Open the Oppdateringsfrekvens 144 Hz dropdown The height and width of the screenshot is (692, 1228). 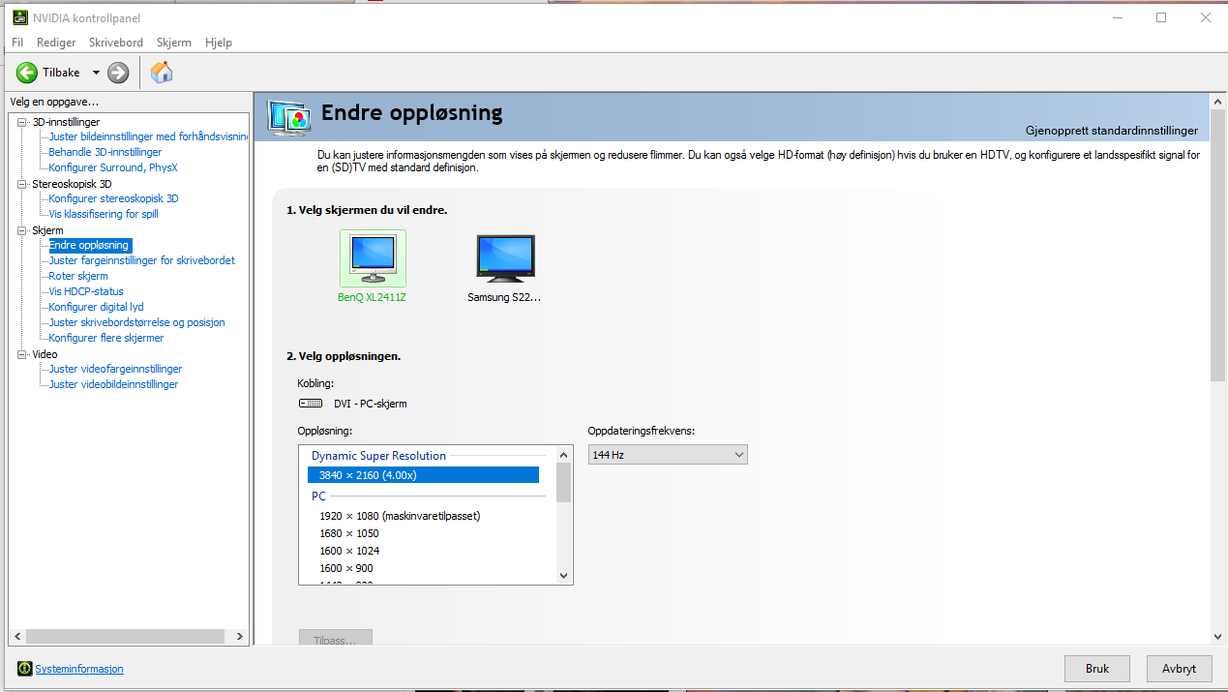pyautogui.click(x=668, y=455)
